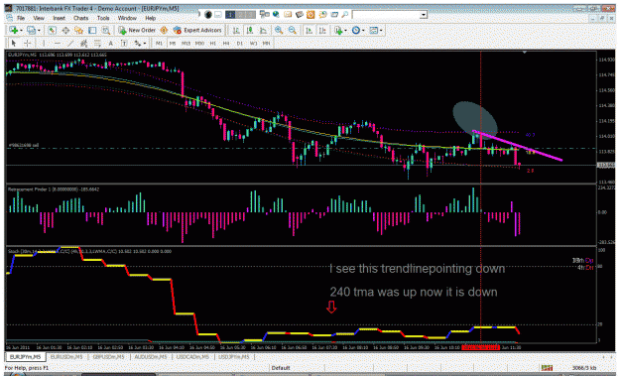This screenshot has width=620, height=376.
Task: Select the Fibonacci Retracement tool
Action: click(x=97, y=43)
